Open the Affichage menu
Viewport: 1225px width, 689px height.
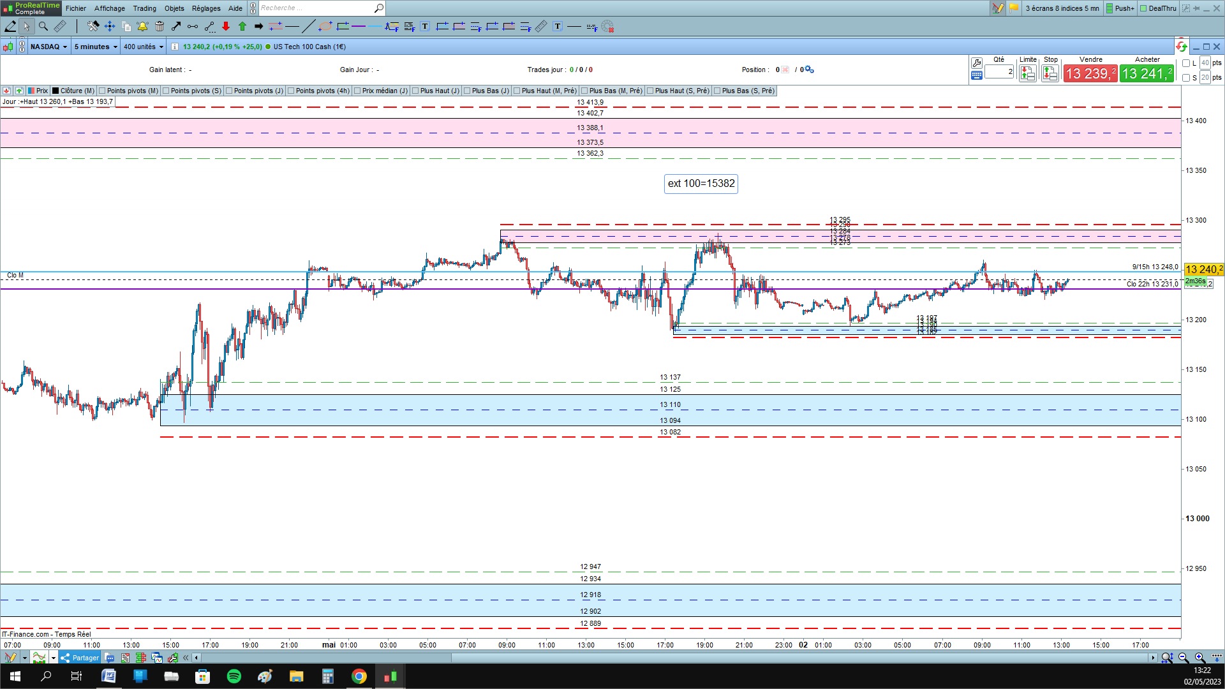[x=110, y=8]
